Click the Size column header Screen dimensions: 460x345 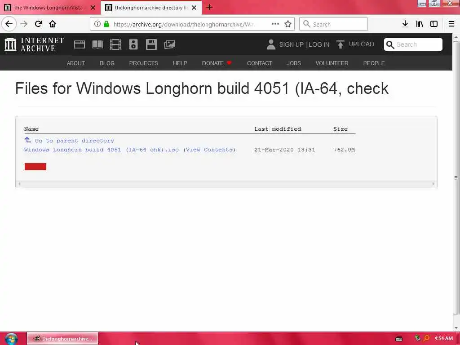point(341,129)
